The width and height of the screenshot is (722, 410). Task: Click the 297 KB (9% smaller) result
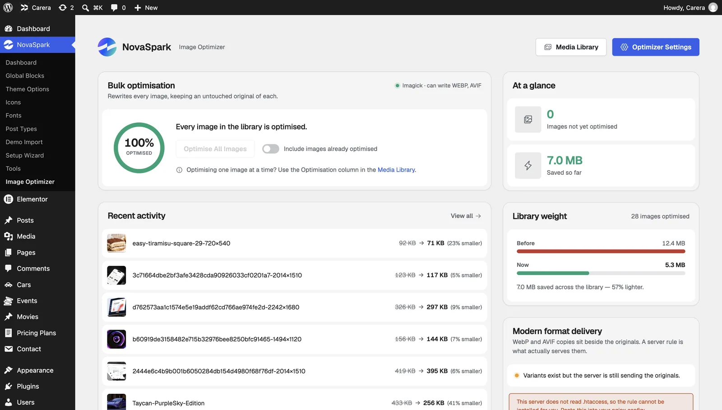pos(454,307)
